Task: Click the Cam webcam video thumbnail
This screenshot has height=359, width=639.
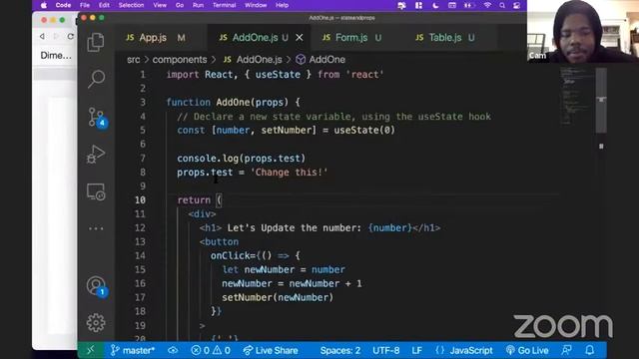Action: click(x=583, y=31)
